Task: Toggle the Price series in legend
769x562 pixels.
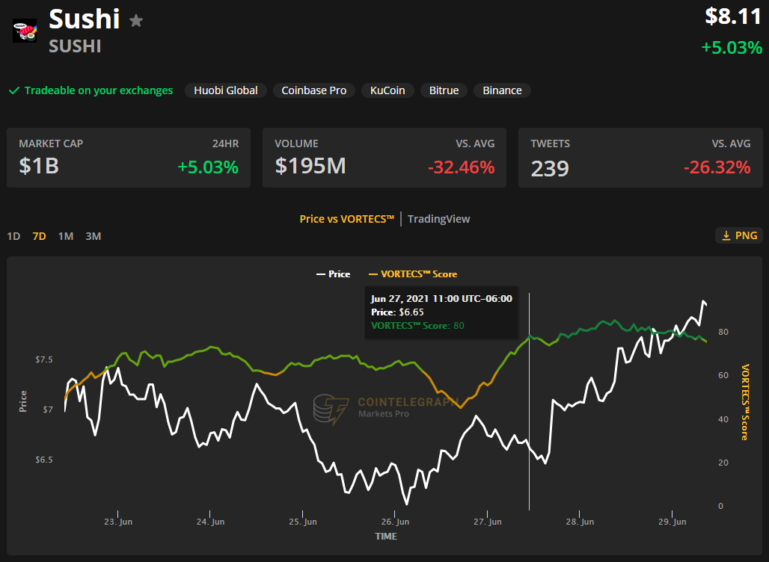Action: pyautogui.click(x=333, y=274)
